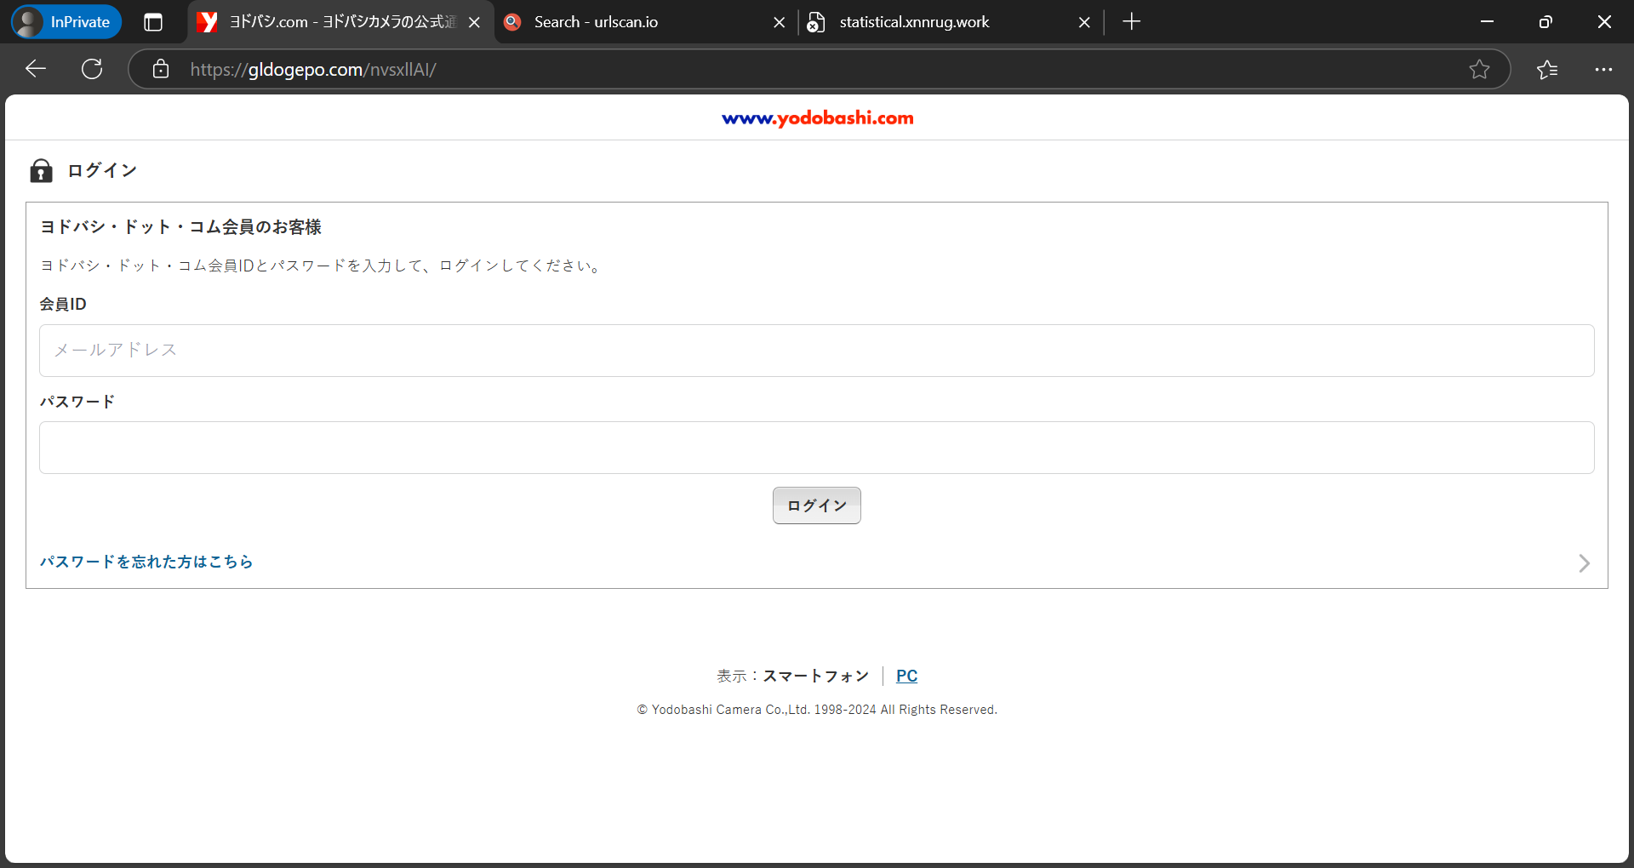Open a new tab with the plus button
The width and height of the screenshot is (1634, 868).
click(1131, 22)
